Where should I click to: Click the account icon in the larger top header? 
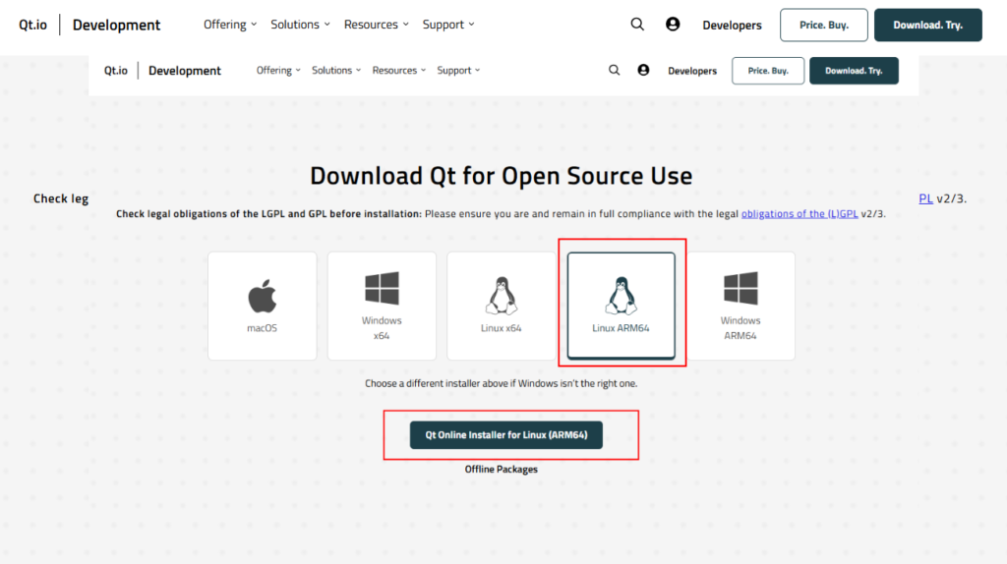tap(673, 25)
